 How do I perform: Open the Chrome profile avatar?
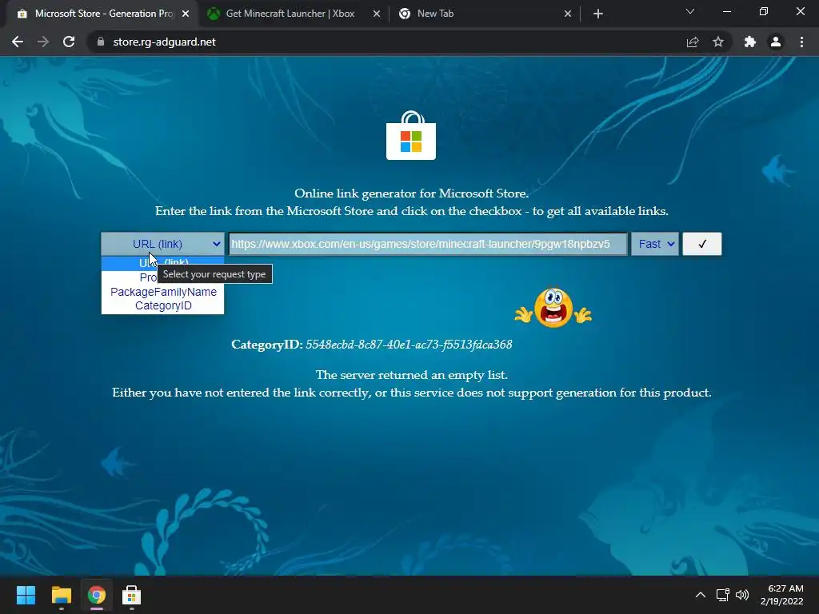click(776, 42)
